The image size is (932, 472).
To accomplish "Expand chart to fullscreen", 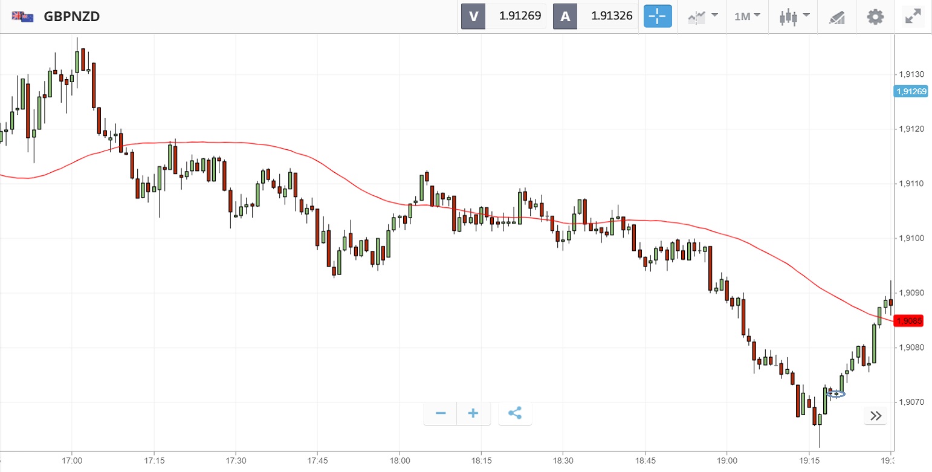I will 912,16.
